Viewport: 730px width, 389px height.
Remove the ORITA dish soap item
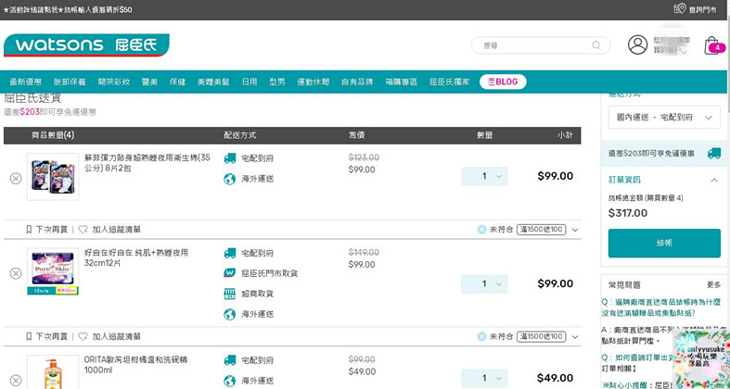16,379
